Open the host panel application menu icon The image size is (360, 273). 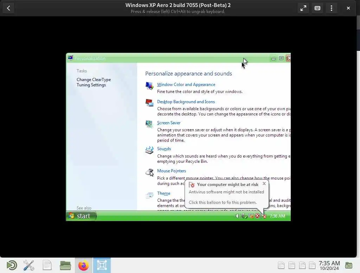click(12, 265)
